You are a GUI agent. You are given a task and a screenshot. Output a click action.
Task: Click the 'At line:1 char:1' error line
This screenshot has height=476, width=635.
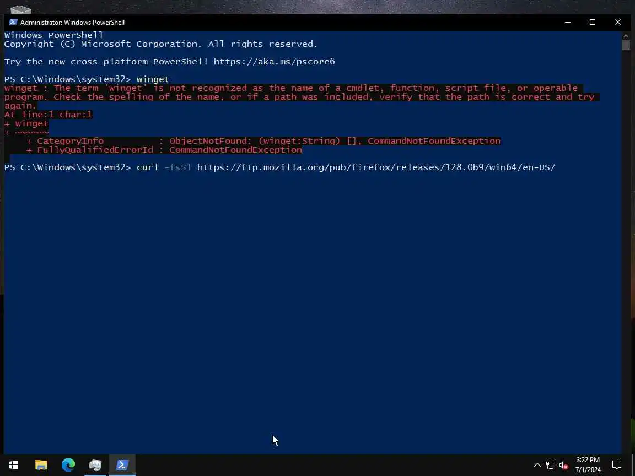[48, 115]
